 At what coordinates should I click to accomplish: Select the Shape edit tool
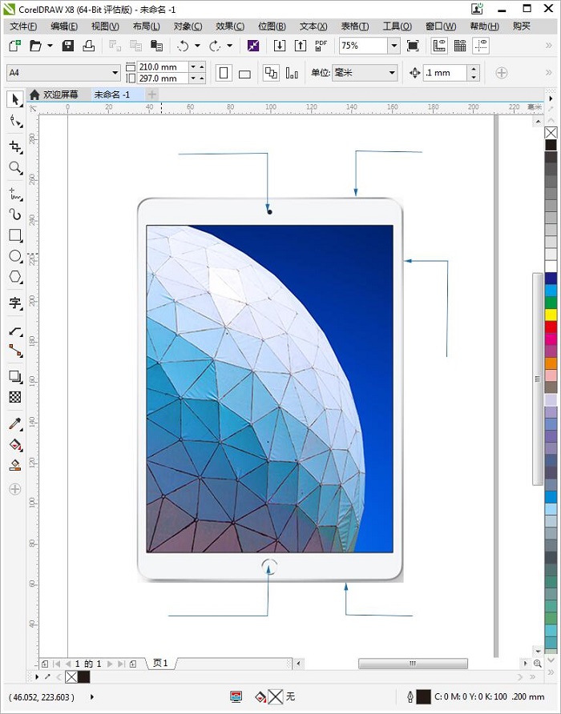[15, 121]
